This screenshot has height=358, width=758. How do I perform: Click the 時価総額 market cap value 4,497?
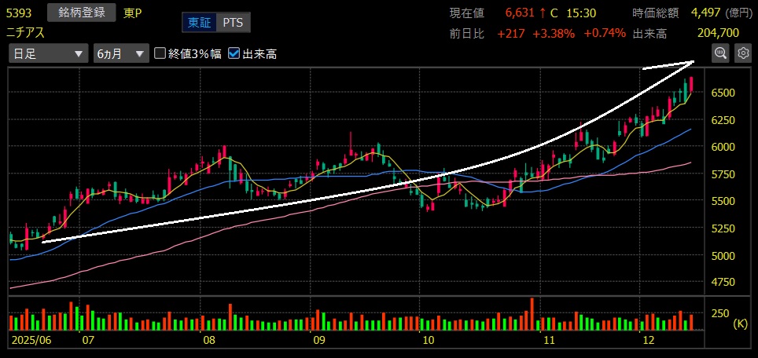(x=705, y=13)
